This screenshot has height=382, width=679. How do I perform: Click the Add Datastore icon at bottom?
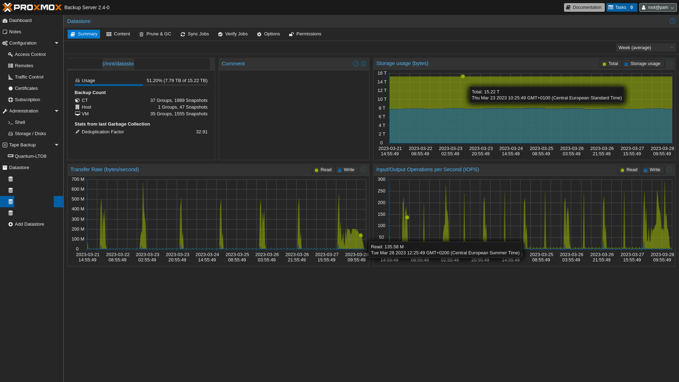pos(10,224)
